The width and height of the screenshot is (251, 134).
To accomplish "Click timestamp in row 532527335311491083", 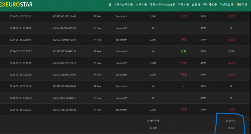I will [x=20, y=110].
